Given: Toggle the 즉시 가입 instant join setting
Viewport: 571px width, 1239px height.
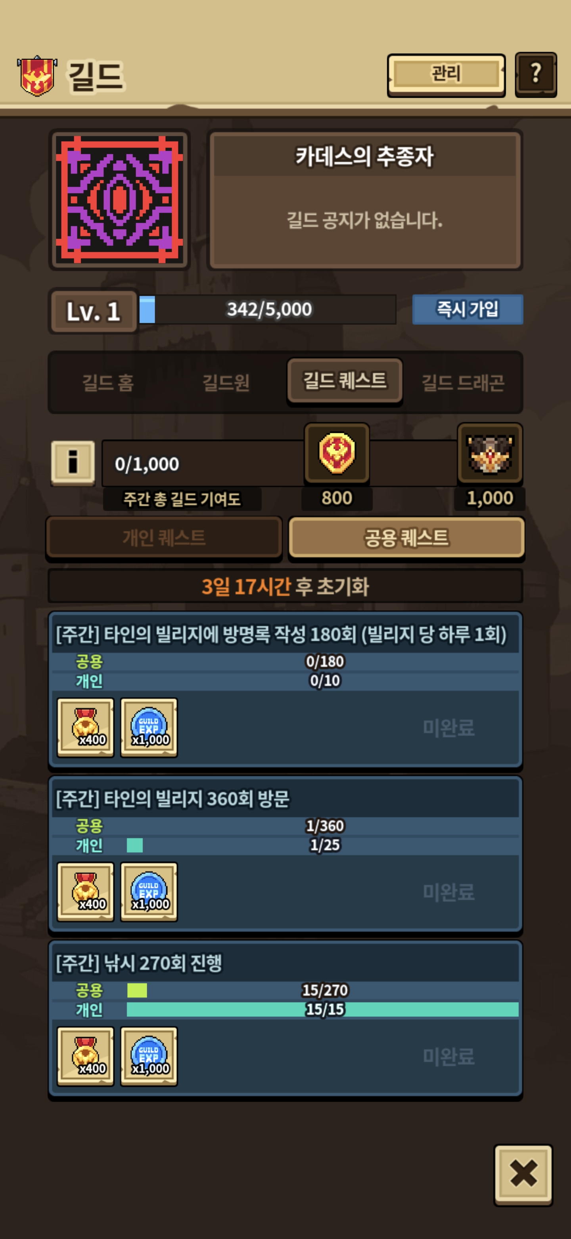Looking at the screenshot, I should (467, 309).
